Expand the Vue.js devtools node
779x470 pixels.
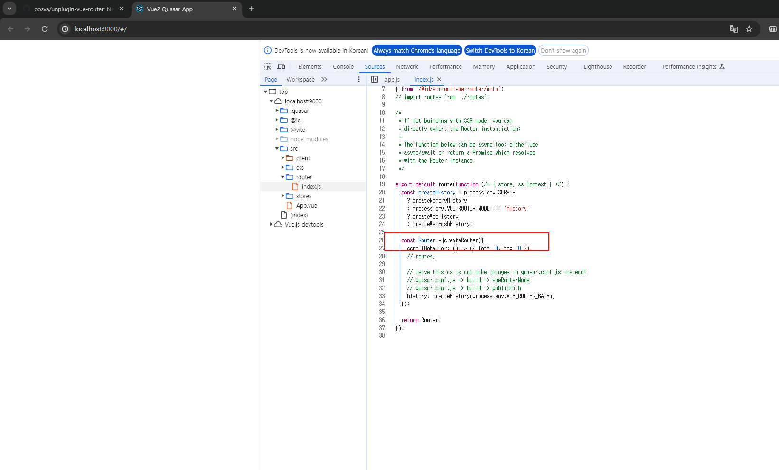(271, 224)
